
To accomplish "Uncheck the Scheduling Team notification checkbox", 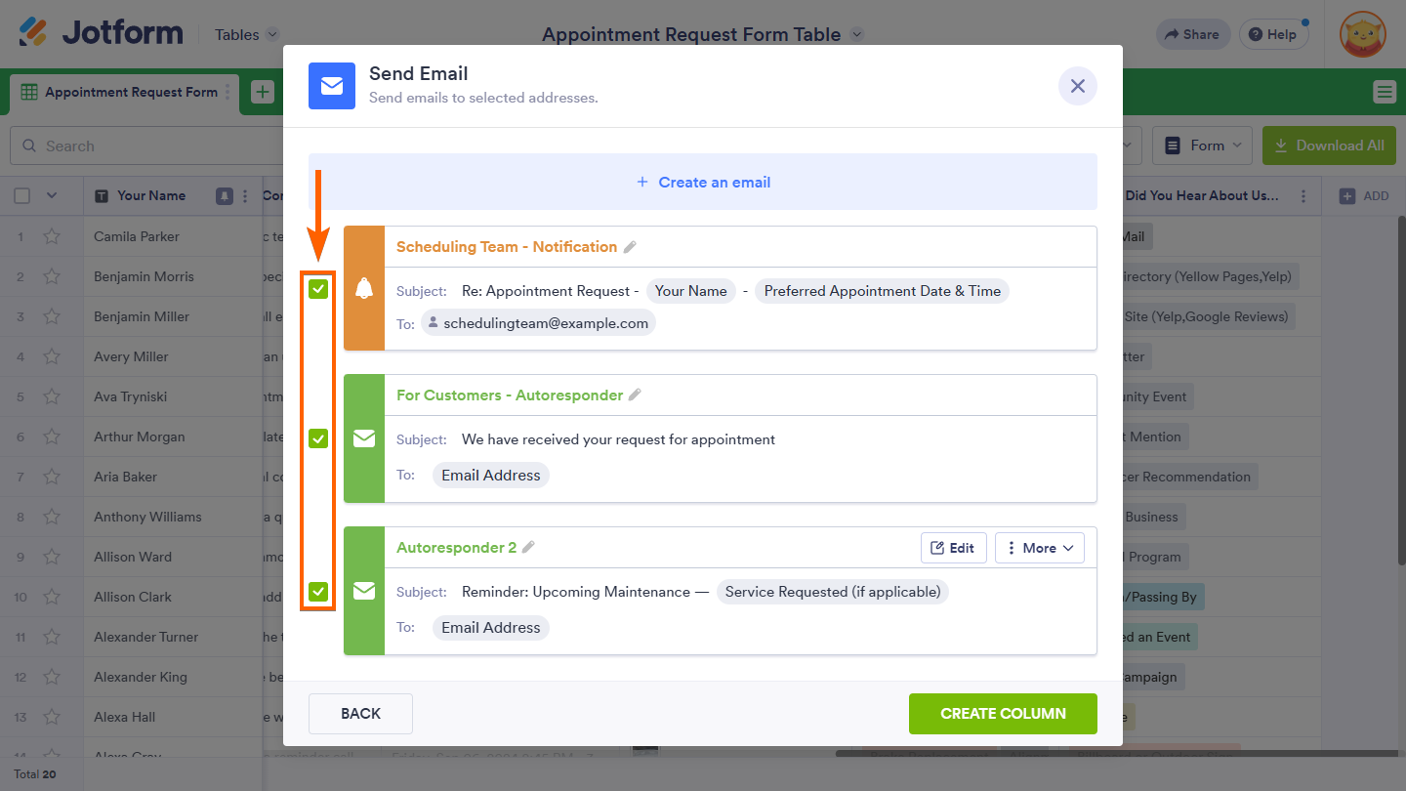I will [x=318, y=289].
